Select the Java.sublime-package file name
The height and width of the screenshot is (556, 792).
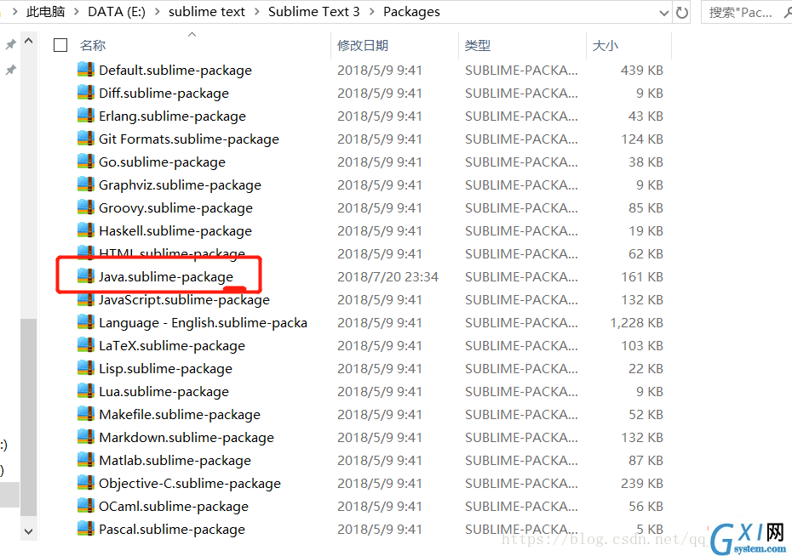(x=166, y=277)
